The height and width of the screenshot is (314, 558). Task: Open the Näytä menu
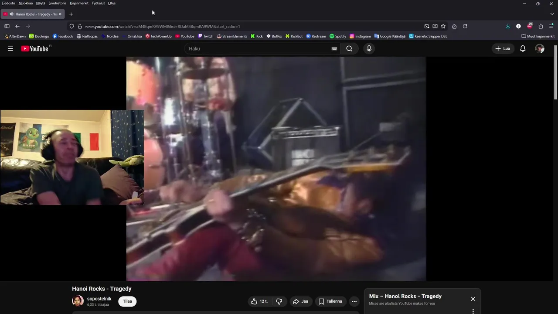point(41,3)
